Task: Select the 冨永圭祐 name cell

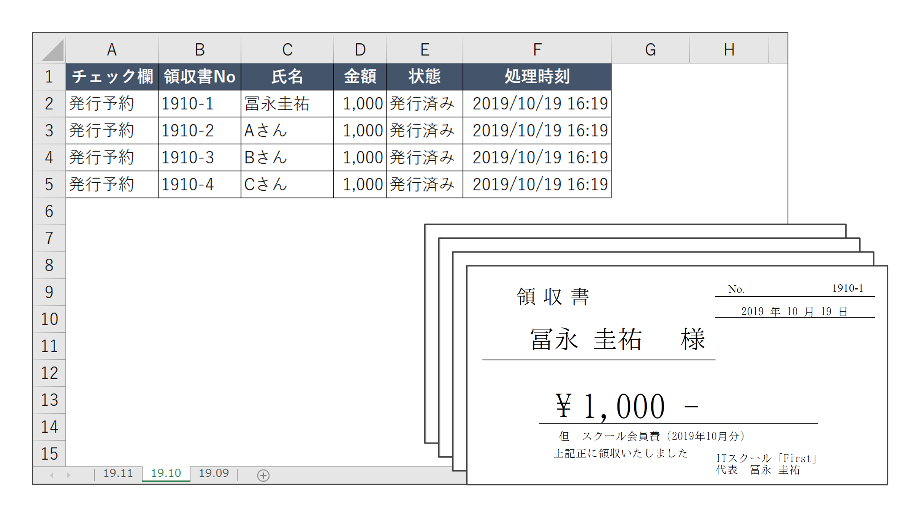Action: pyautogui.click(x=287, y=104)
